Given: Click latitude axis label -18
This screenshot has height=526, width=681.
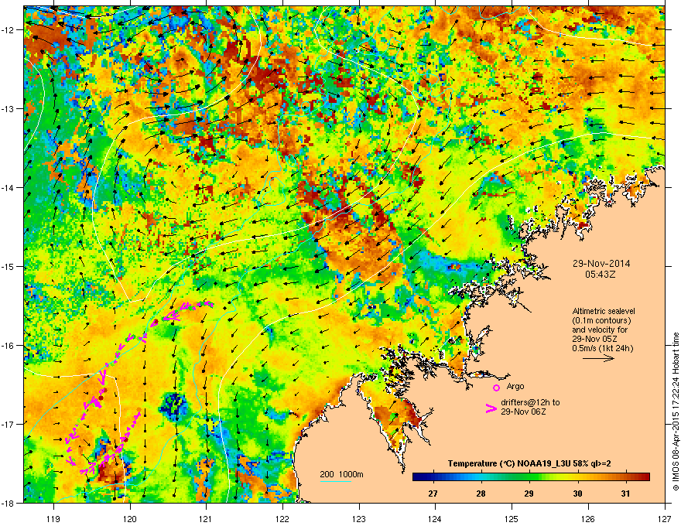Looking at the screenshot, I should 8,503.
